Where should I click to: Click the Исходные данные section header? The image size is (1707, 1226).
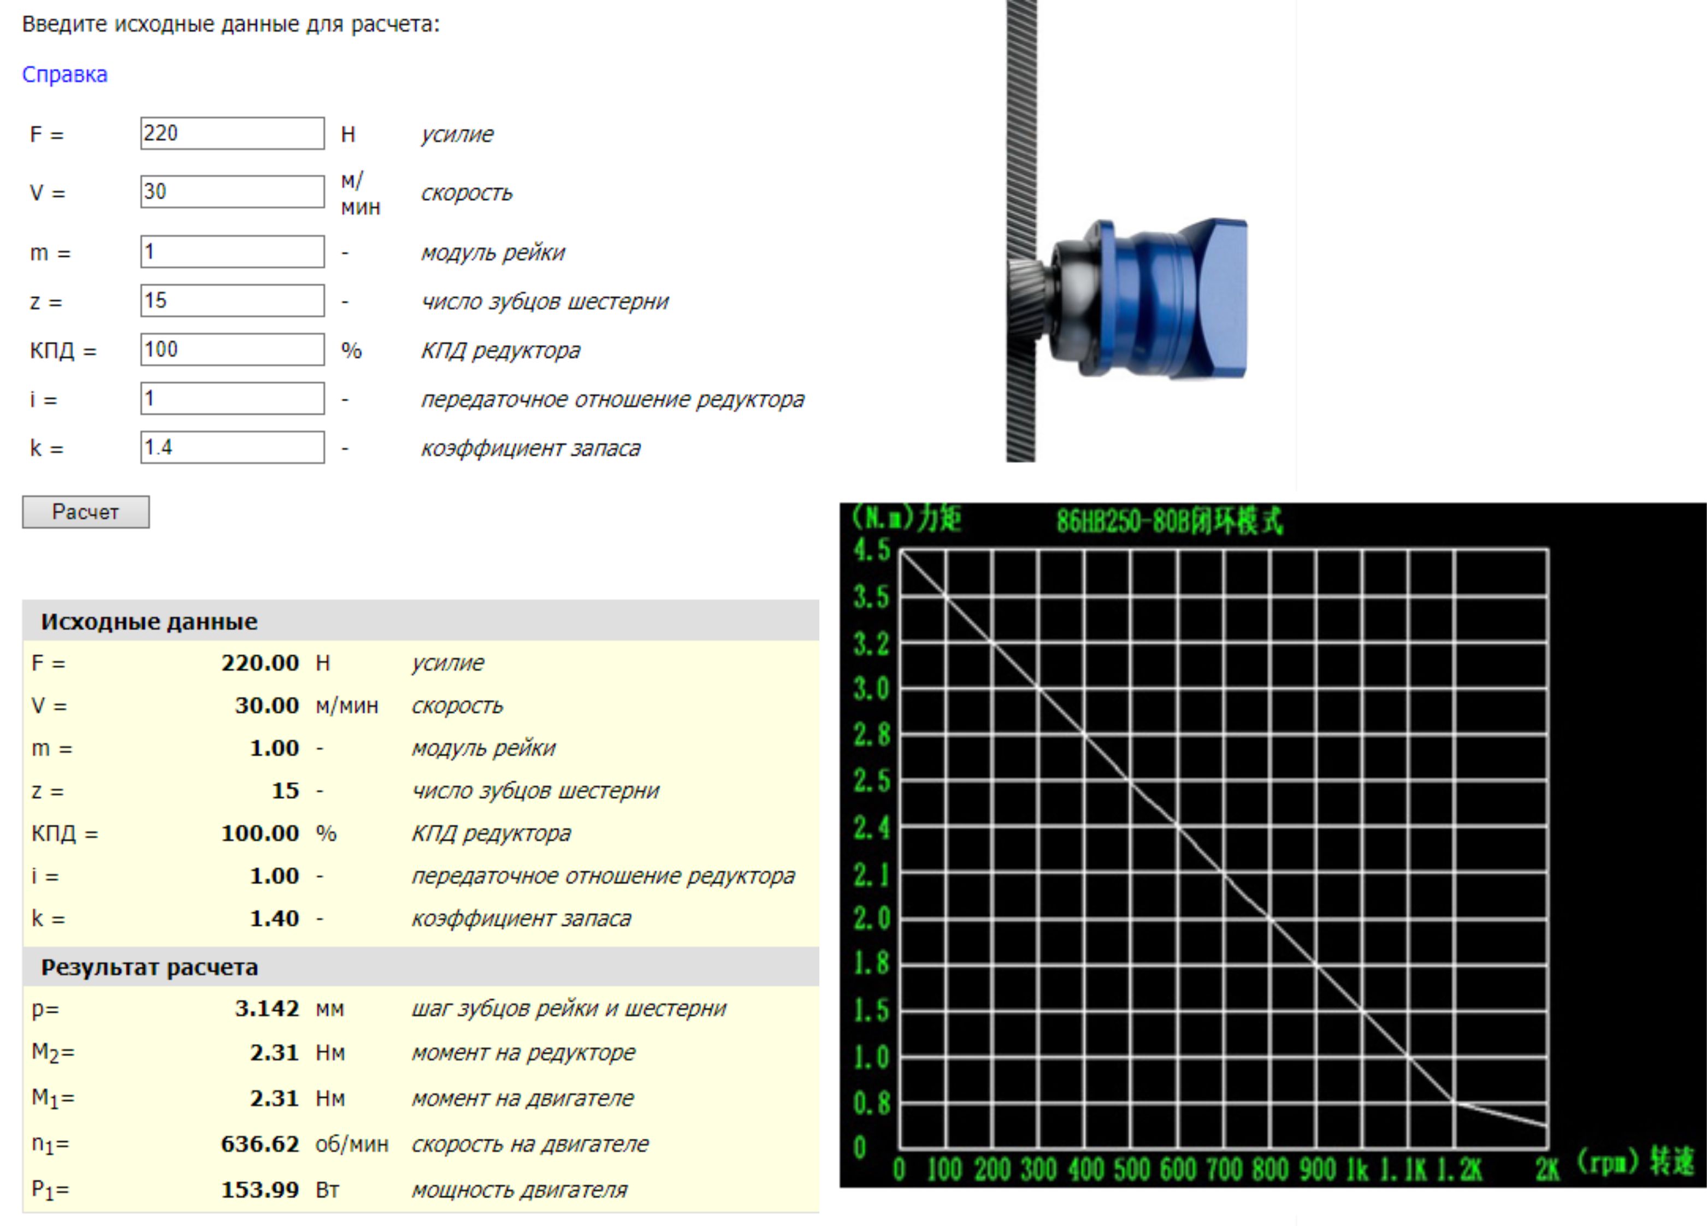coord(149,621)
